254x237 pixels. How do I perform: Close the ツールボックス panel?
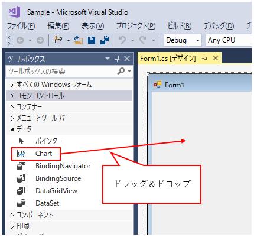127,59
